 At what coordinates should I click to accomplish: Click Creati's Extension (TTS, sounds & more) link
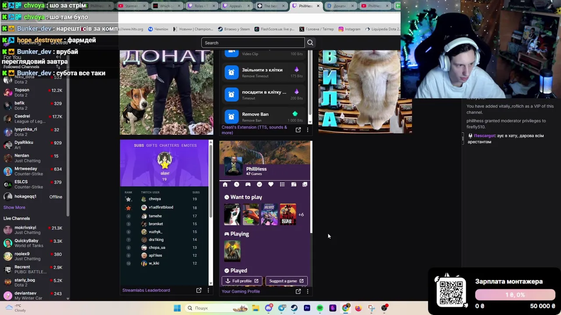pyautogui.click(x=254, y=130)
